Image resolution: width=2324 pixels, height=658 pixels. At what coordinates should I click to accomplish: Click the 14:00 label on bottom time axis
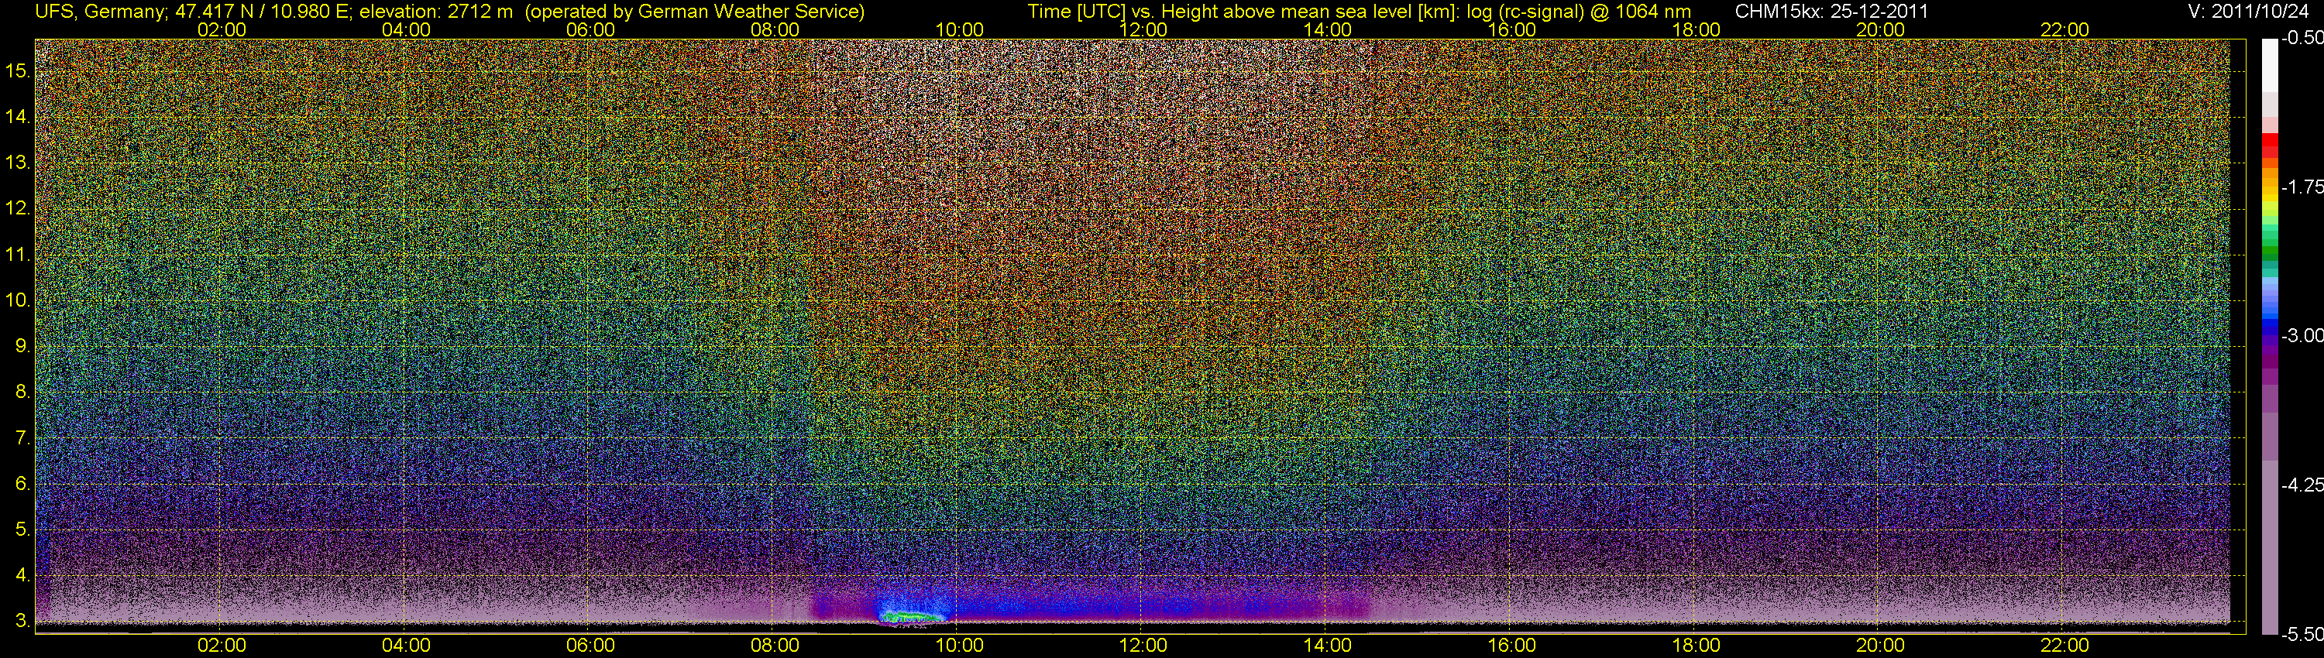[x=1327, y=646]
